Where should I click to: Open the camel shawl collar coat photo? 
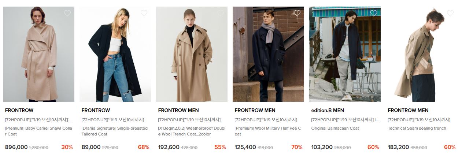[x=38, y=54]
